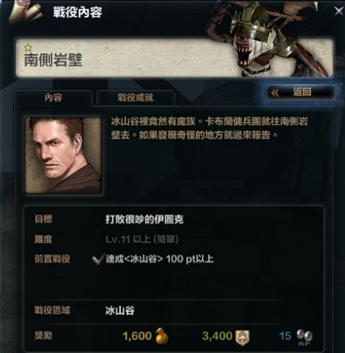This screenshot has height=353, width=345.
Task: Click the gold star above 南側岩壁
Action: [28, 47]
